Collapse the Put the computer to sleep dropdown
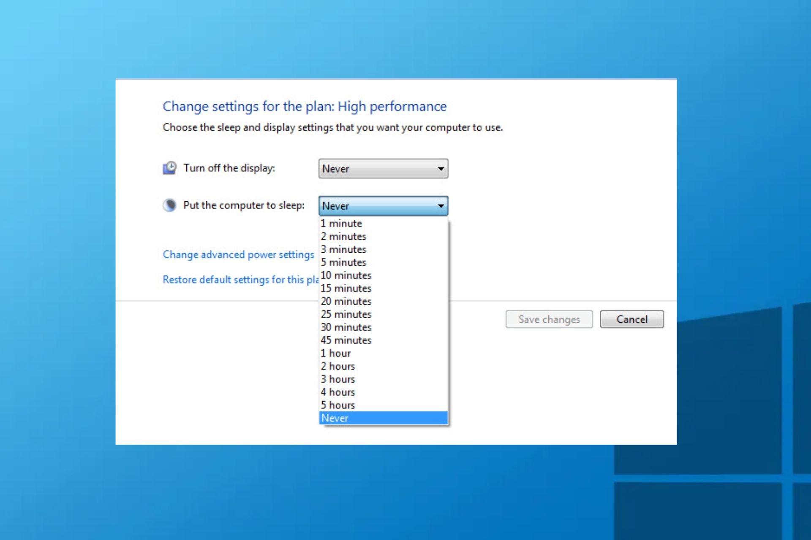 [x=383, y=206]
